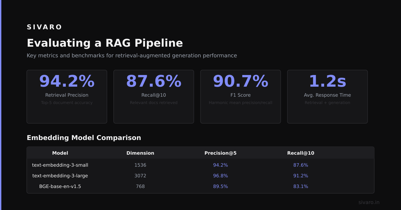Viewport: 401px width, 210px height.
Task: Select the text-embedding-3-large row name
Action: click(x=60, y=176)
